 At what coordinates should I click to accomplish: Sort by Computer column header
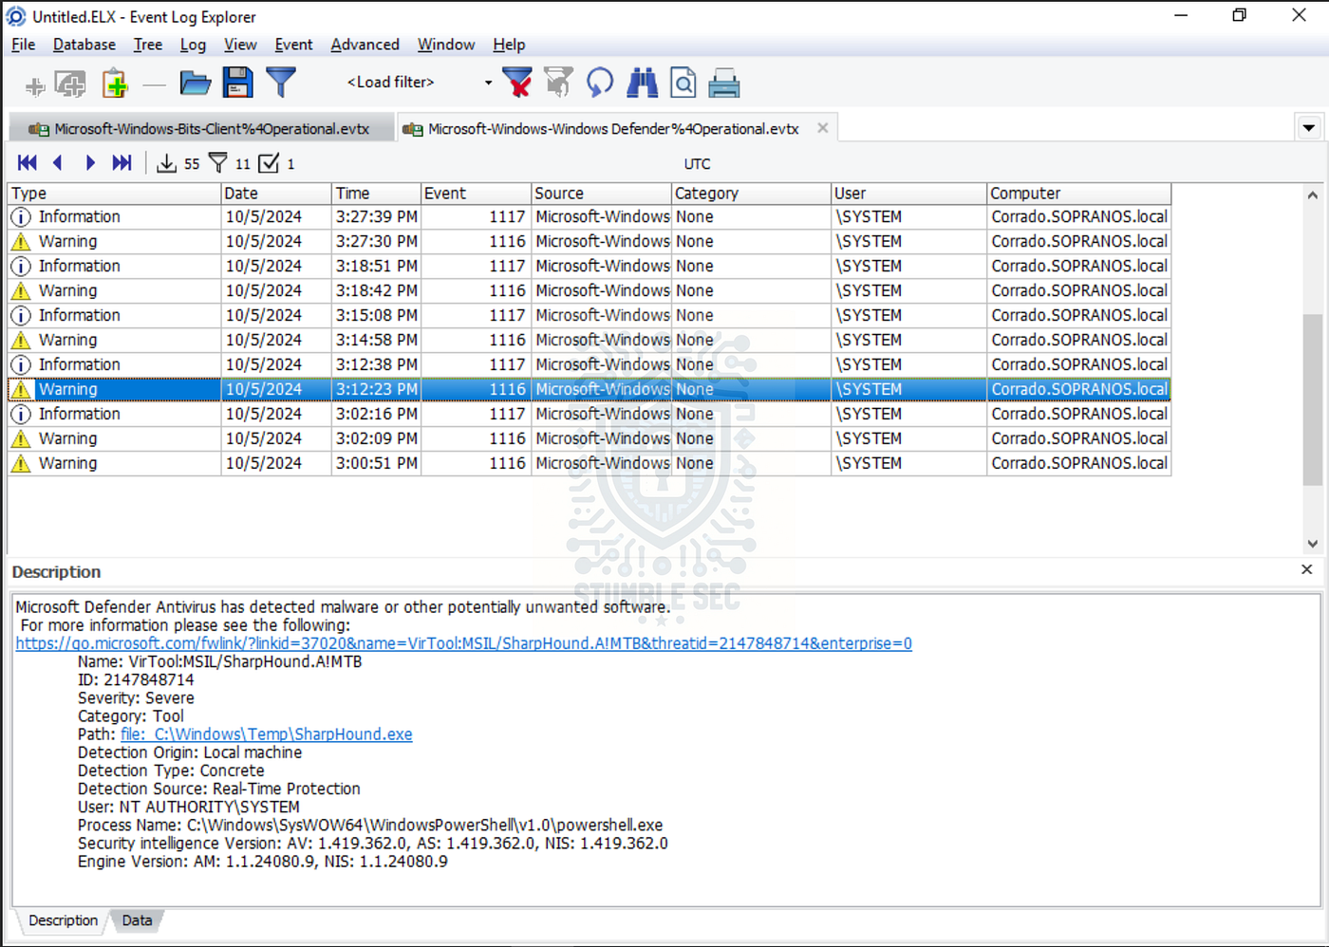[1078, 194]
